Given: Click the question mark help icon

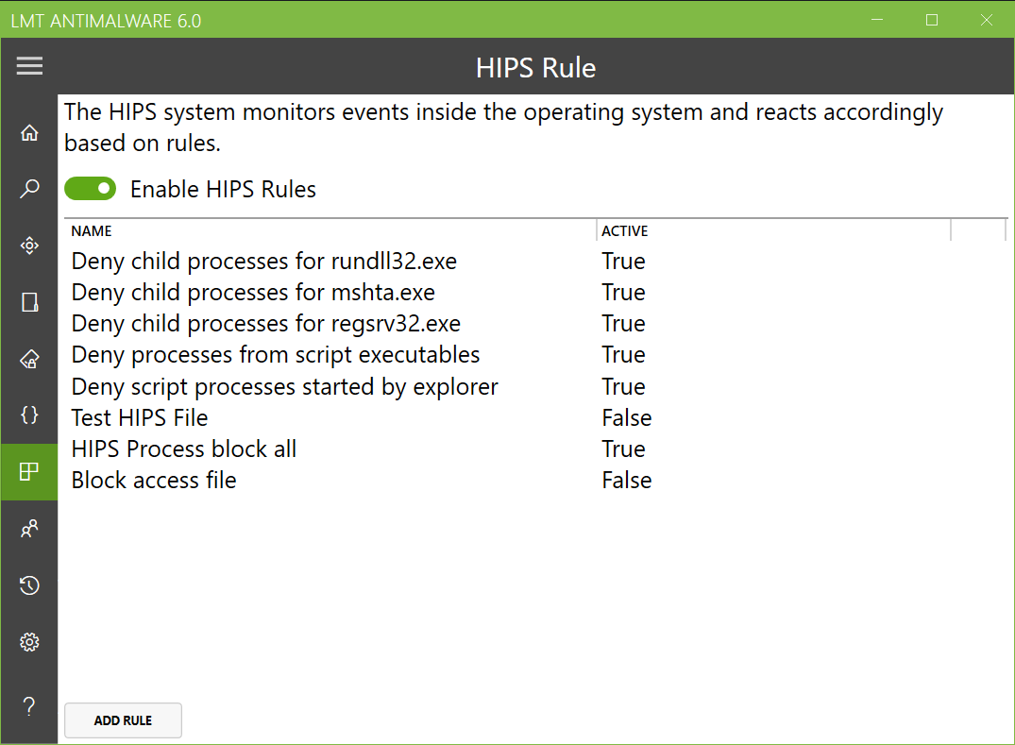Looking at the screenshot, I should click(x=29, y=705).
